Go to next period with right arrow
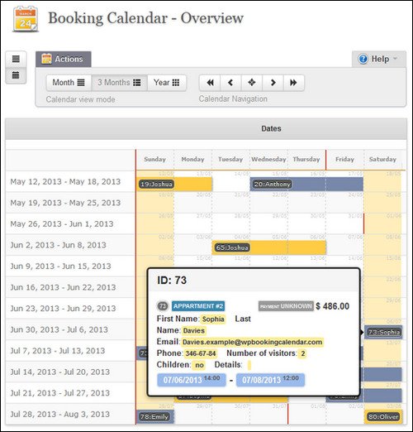The width and height of the screenshot is (413, 432). point(273,83)
